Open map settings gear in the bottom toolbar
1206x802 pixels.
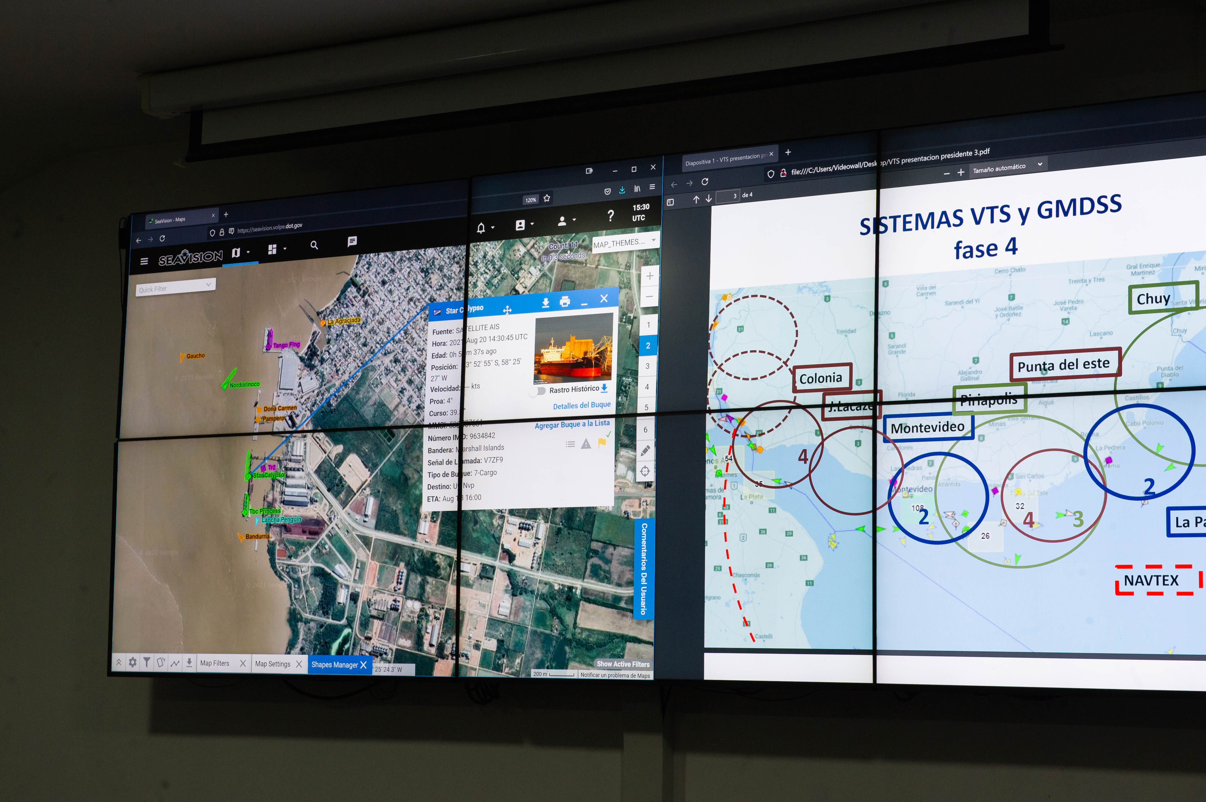point(133,662)
